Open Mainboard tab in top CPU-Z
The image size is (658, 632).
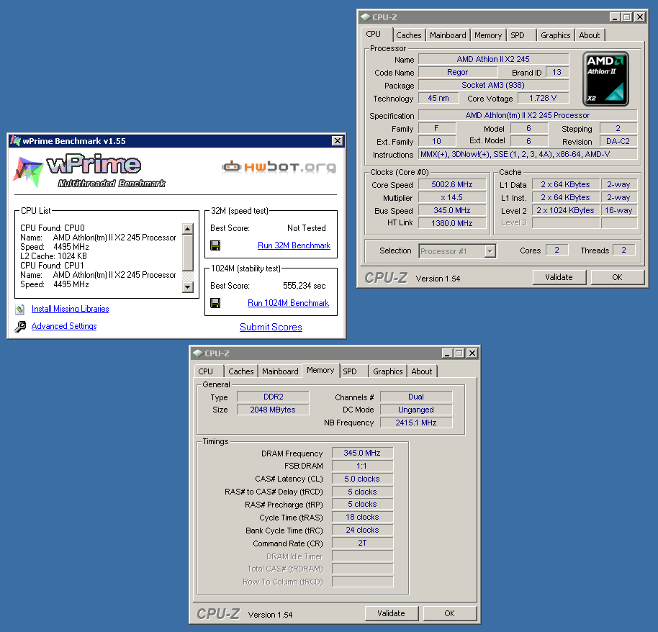tap(448, 35)
